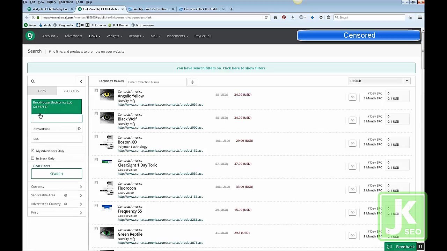Click the show filters banner link

[221, 68]
